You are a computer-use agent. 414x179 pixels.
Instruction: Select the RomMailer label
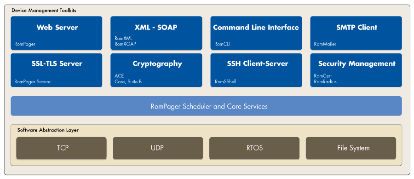325,44
